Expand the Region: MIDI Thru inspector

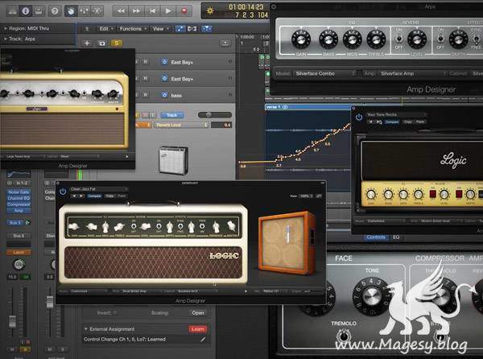click(x=6, y=28)
